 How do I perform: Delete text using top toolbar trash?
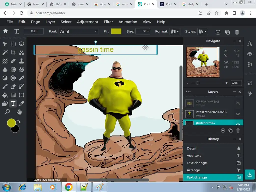point(237,32)
